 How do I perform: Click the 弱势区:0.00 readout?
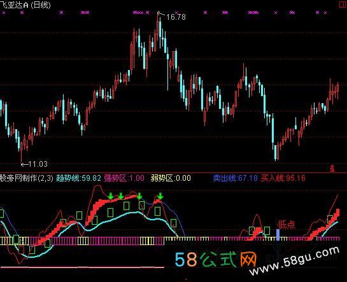[171, 178]
